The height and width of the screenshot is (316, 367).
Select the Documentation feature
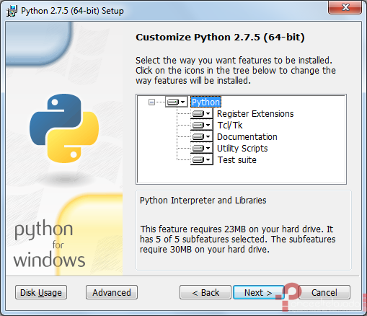pos(247,136)
